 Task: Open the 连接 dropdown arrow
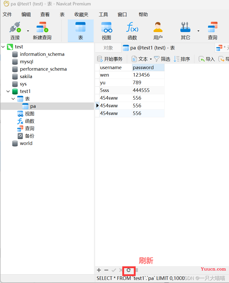coord(28,31)
